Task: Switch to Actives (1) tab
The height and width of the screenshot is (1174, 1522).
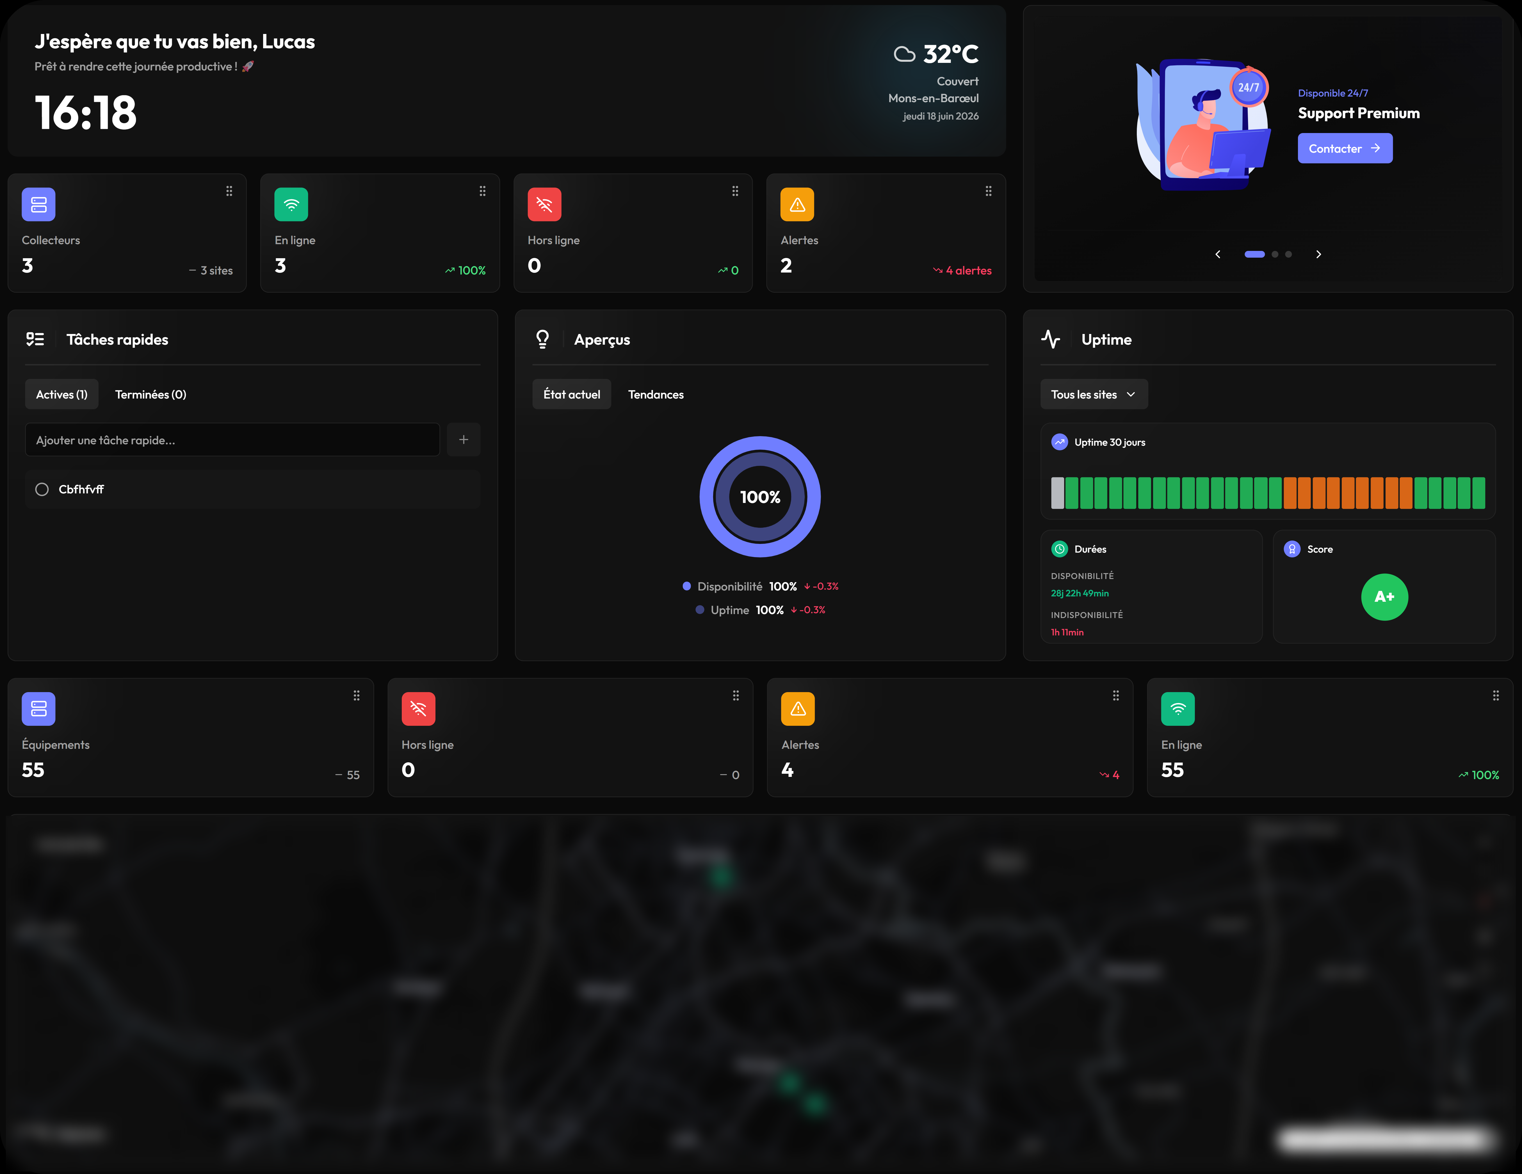Action: [x=61, y=394]
